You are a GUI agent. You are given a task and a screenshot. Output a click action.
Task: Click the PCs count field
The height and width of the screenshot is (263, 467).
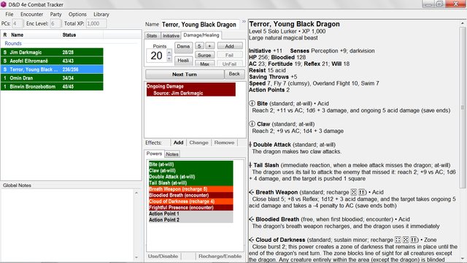coord(17,23)
